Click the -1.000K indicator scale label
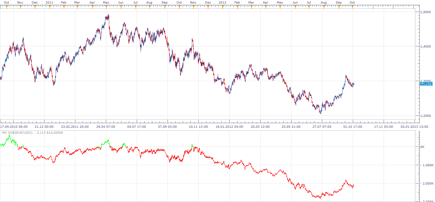Screen dimensions: 435x202 point(427,165)
